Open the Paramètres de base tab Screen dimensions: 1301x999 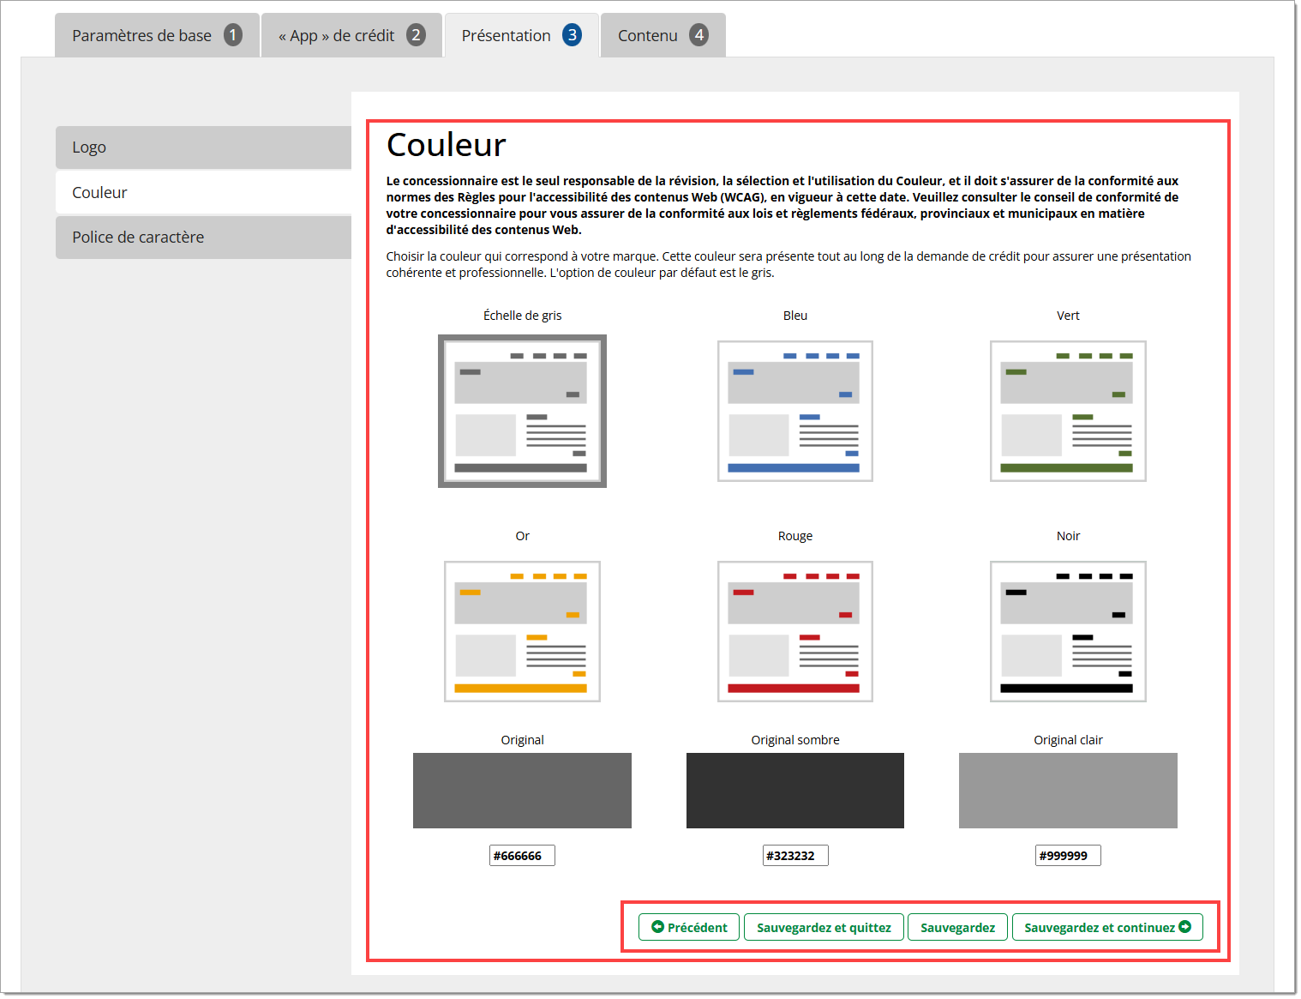[156, 35]
